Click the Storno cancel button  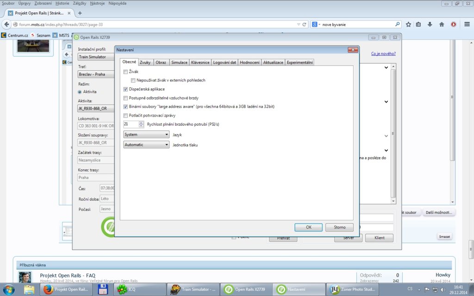click(339, 227)
